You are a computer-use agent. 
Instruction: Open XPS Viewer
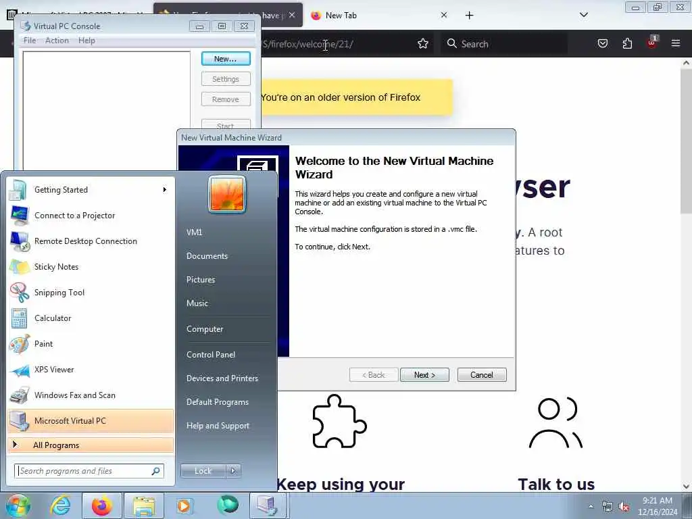click(91, 370)
